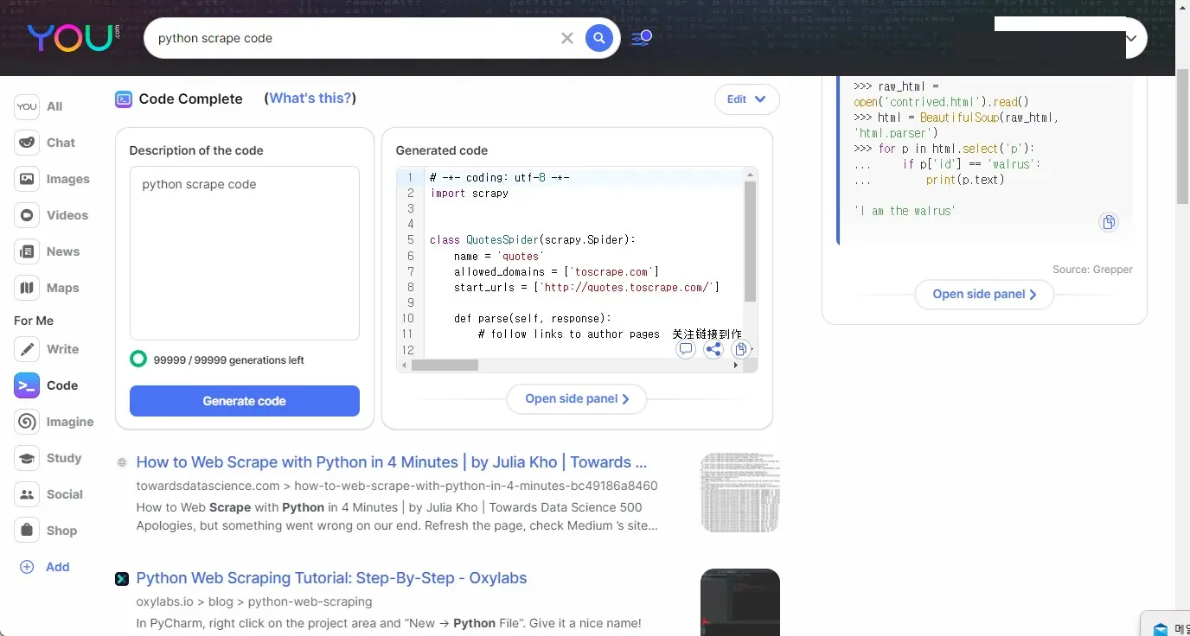1190x636 pixels.
Task: Open the Imagine app
Action: (x=54, y=422)
